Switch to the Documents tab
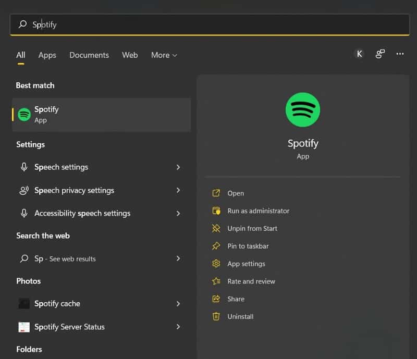 click(x=89, y=55)
